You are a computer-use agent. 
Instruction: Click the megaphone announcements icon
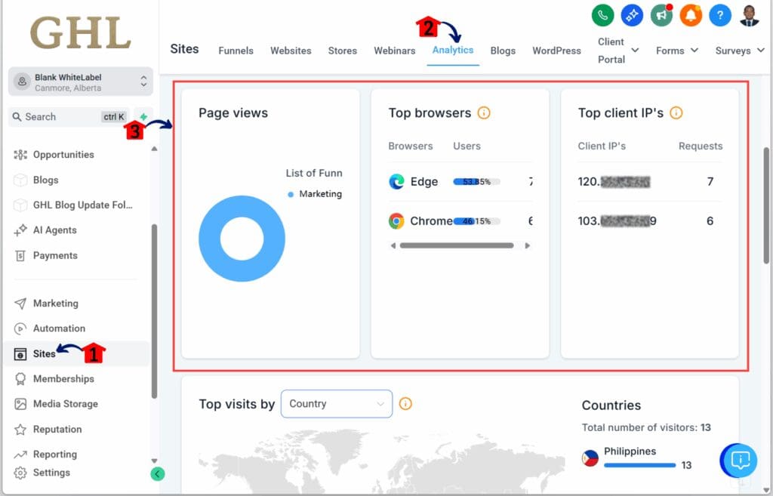(661, 14)
